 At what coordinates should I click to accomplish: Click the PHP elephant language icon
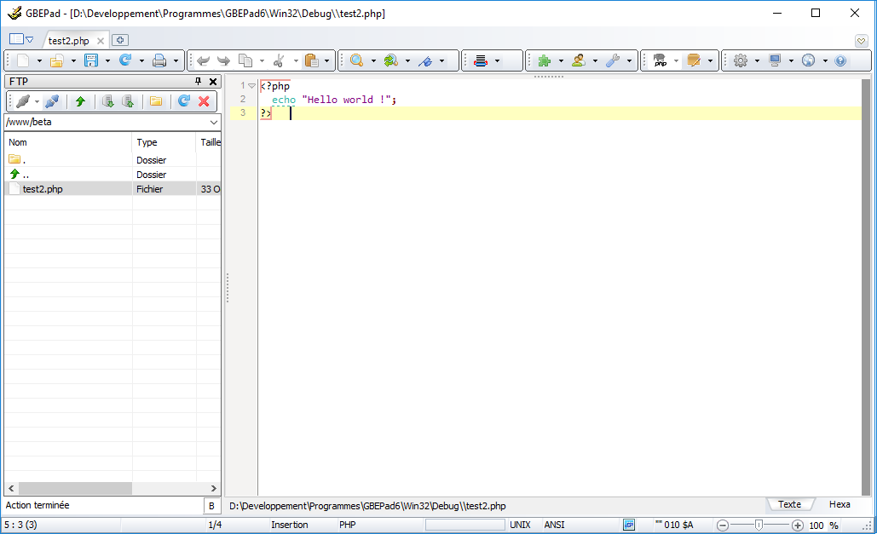click(660, 60)
